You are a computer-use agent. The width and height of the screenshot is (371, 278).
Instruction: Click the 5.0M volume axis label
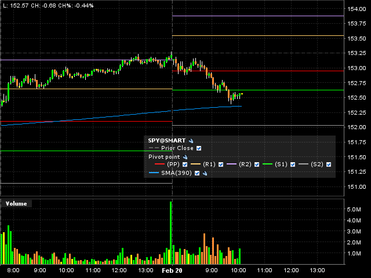tap(354, 209)
